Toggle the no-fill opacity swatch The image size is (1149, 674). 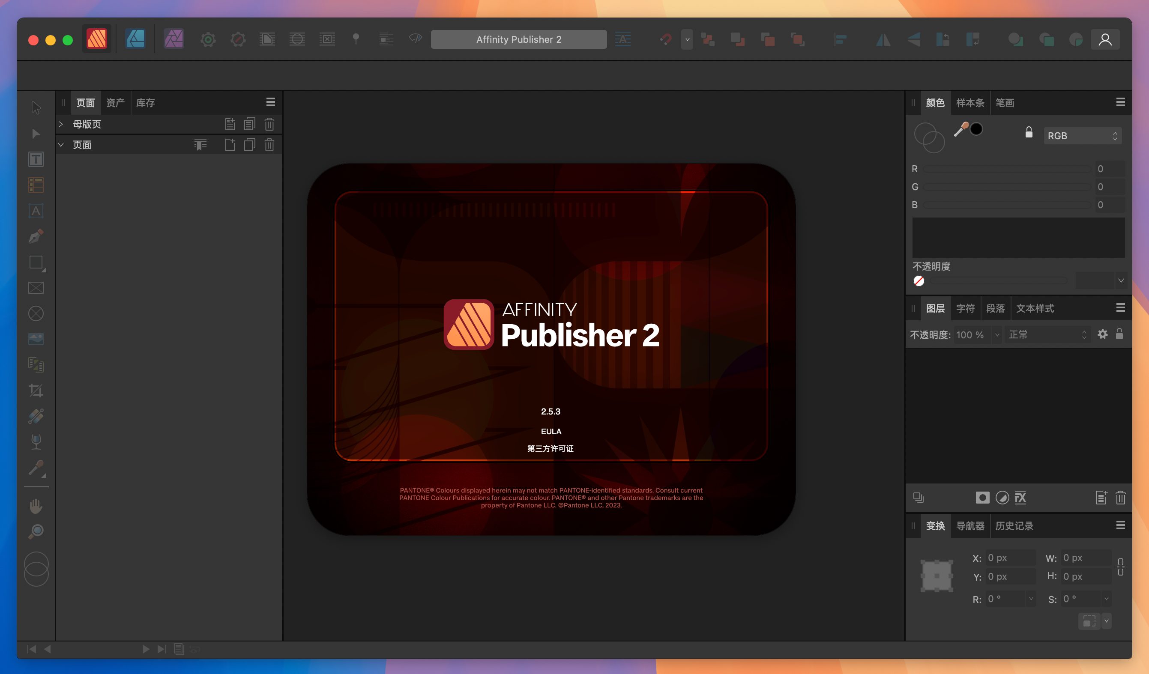point(919,281)
